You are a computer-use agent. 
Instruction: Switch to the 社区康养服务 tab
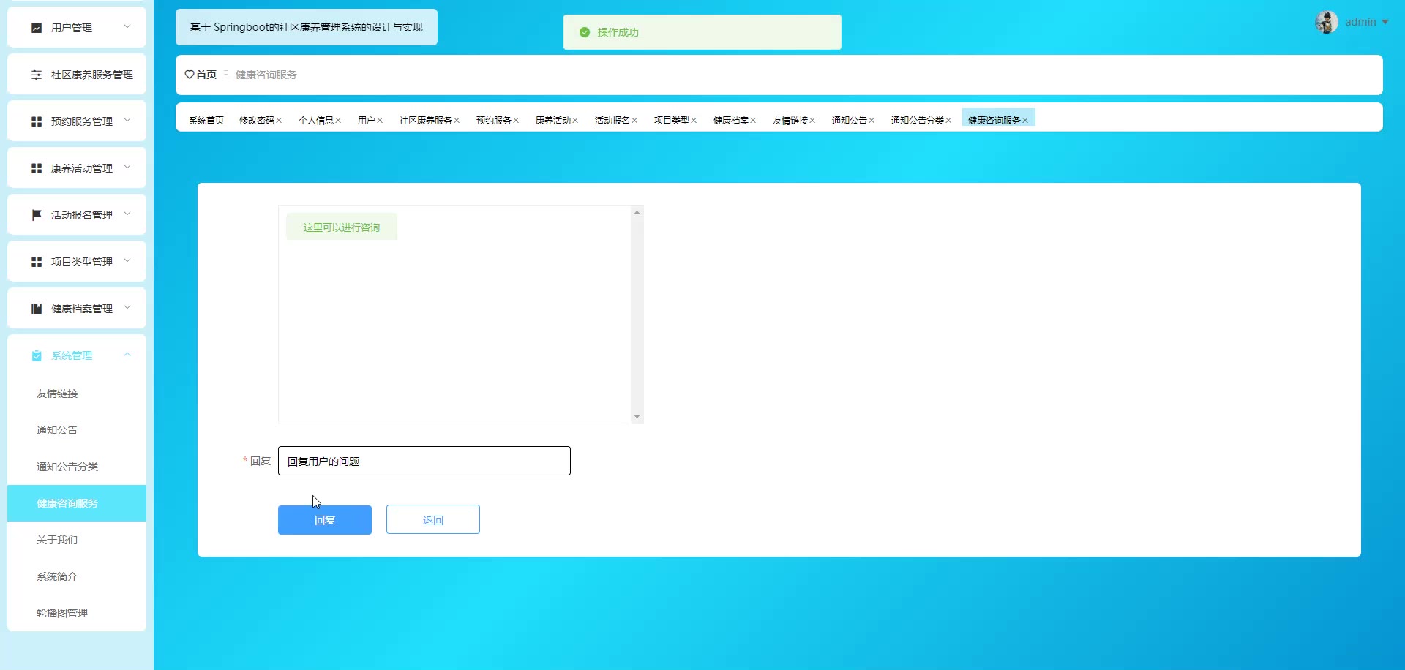(x=426, y=121)
